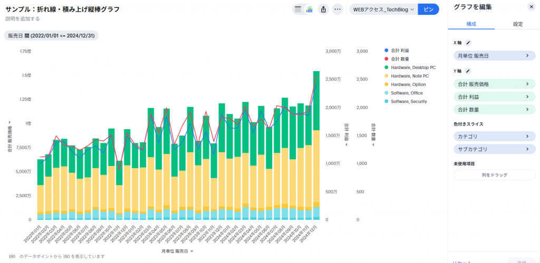Switch to the 設定 tab
Image resolution: width=540 pixels, height=263 pixels.
tap(518, 24)
